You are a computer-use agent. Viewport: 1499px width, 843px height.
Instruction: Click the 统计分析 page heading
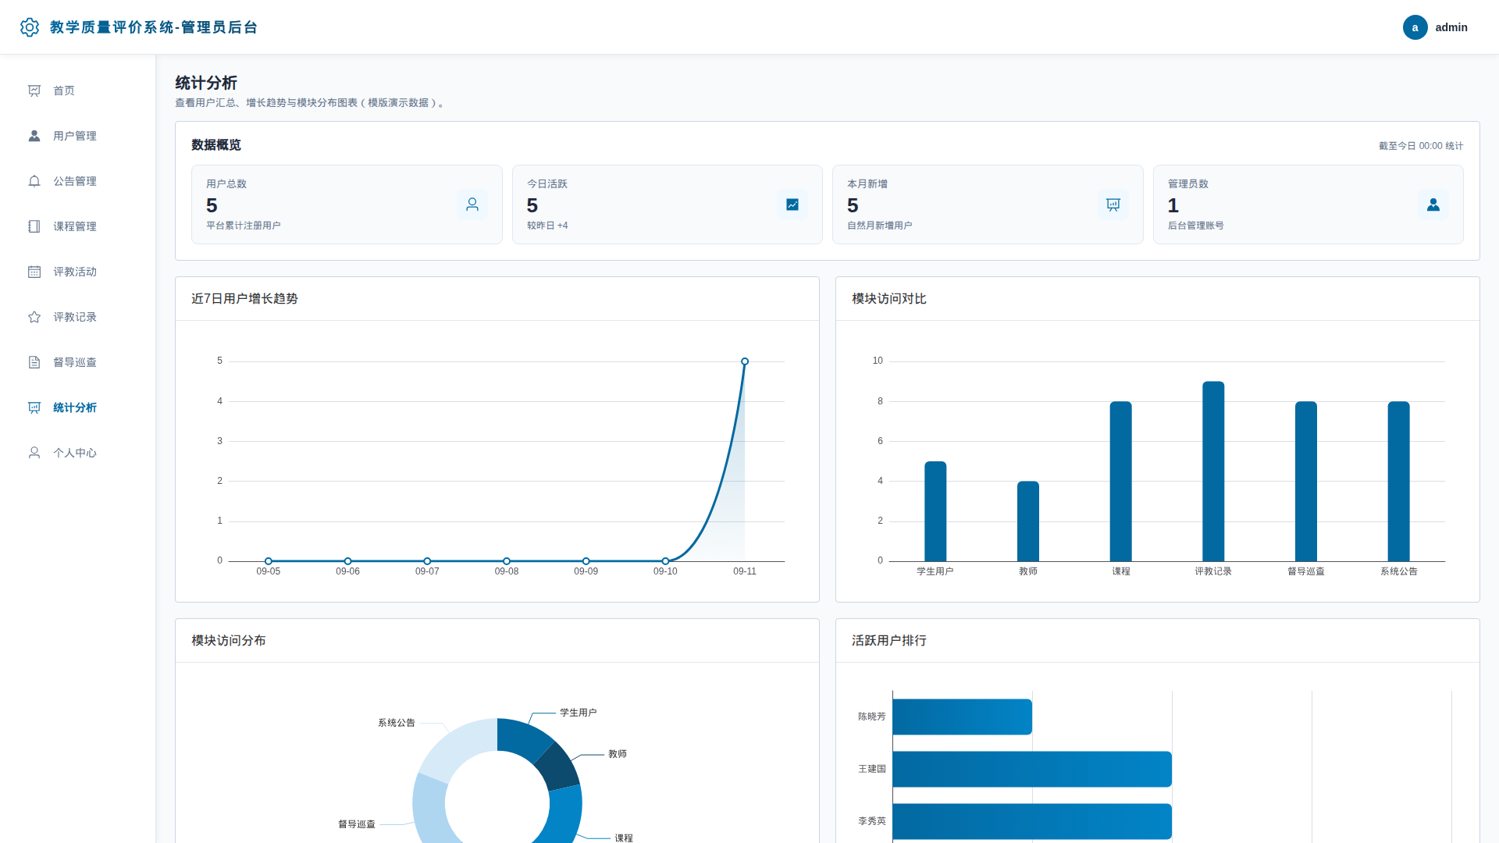tap(206, 83)
